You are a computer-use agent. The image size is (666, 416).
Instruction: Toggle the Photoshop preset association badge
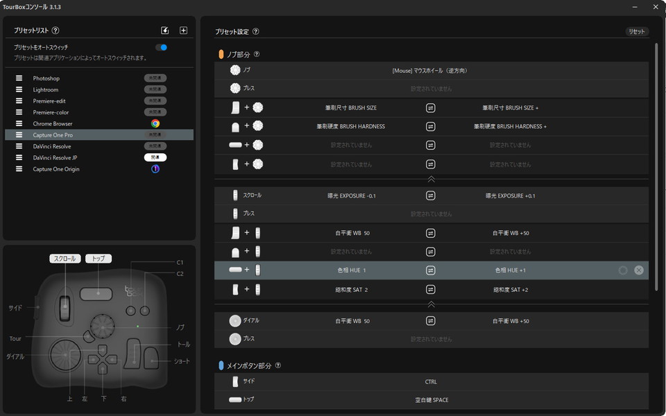[155, 78]
